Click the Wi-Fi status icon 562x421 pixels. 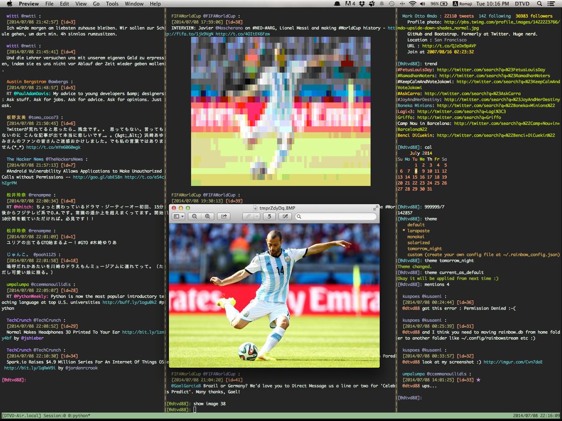(412, 4)
